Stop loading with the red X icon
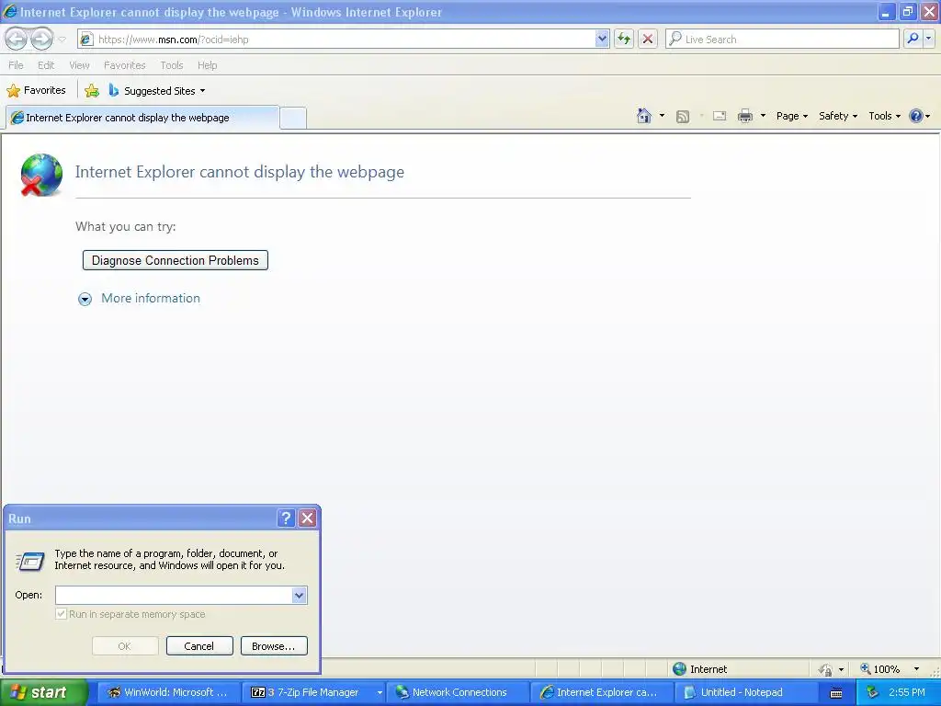Viewport: 941px width, 706px height. (x=648, y=40)
